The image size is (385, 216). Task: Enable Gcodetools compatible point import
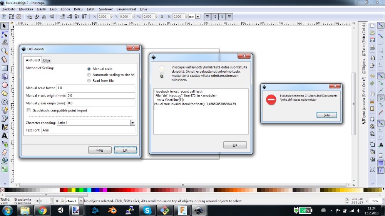pyautogui.click(x=28, y=111)
